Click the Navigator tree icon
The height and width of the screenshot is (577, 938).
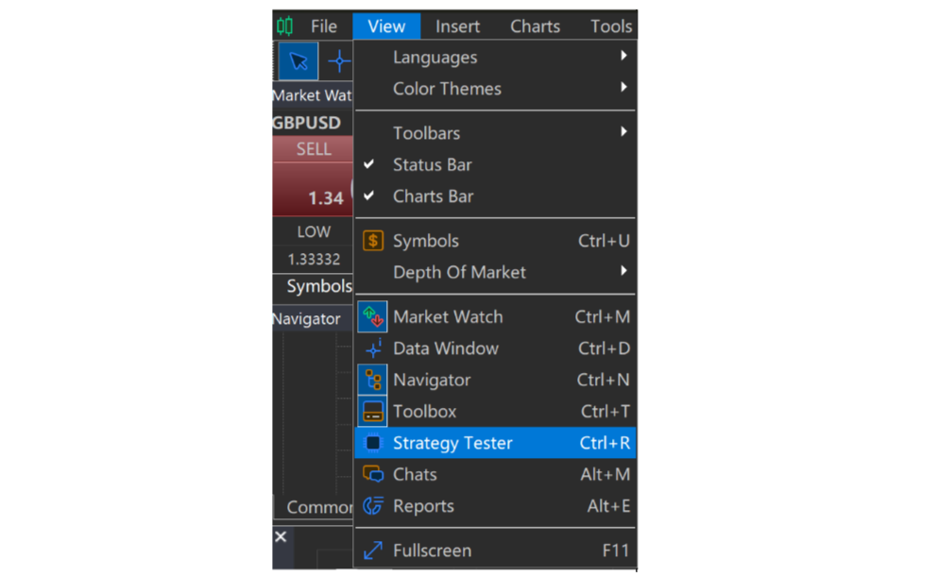click(373, 381)
